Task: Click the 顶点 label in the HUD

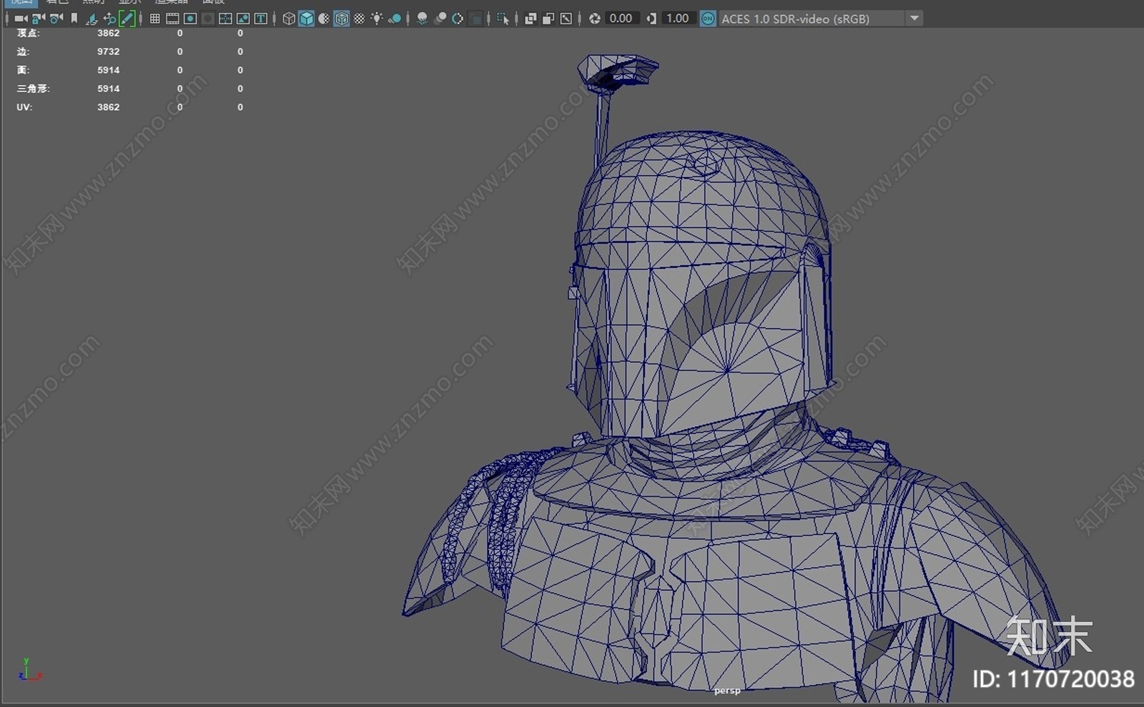Action: tap(28, 33)
